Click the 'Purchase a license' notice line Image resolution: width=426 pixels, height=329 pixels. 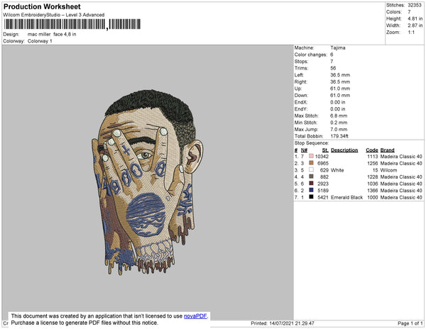pyautogui.click(x=84, y=323)
